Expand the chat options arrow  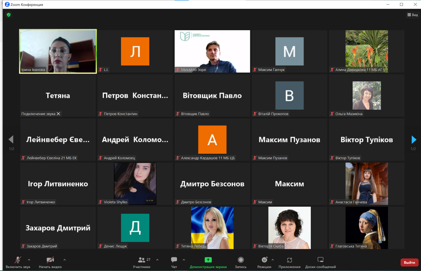click(184, 260)
